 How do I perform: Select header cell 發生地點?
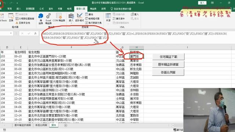pyautogui.click(x=72, y=52)
